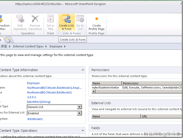The height and width of the screenshot is (138, 183).
Task: Open the new tab icon beside page tab
Action: [x=8, y=40]
